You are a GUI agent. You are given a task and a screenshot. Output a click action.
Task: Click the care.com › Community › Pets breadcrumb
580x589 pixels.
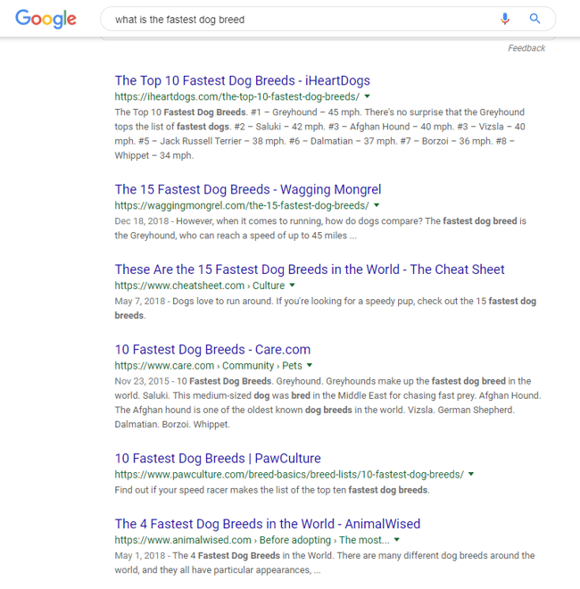208,366
